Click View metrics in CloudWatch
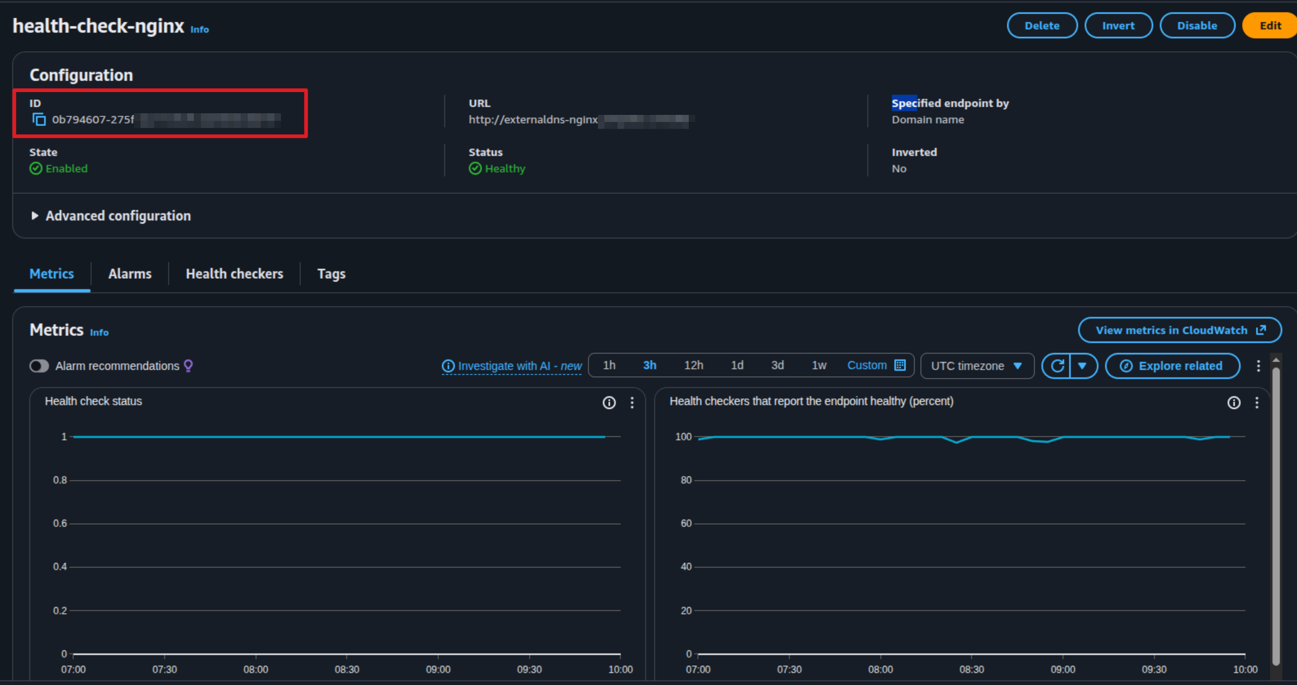Viewport: 1297px width, 685px height. [x=1179, y=331]
